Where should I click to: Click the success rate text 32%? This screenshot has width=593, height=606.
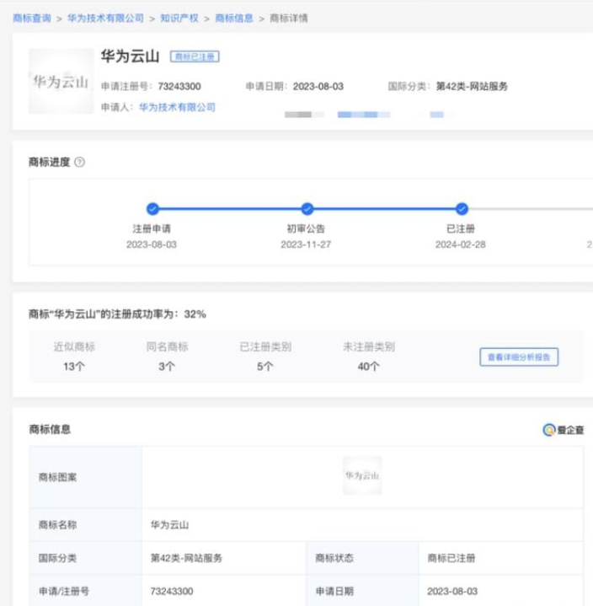point(195,314)
